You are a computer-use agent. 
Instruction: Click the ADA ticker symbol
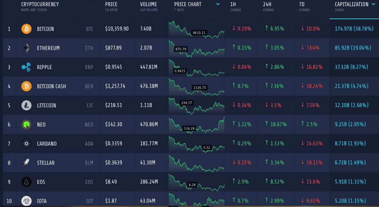pos(89,144)
